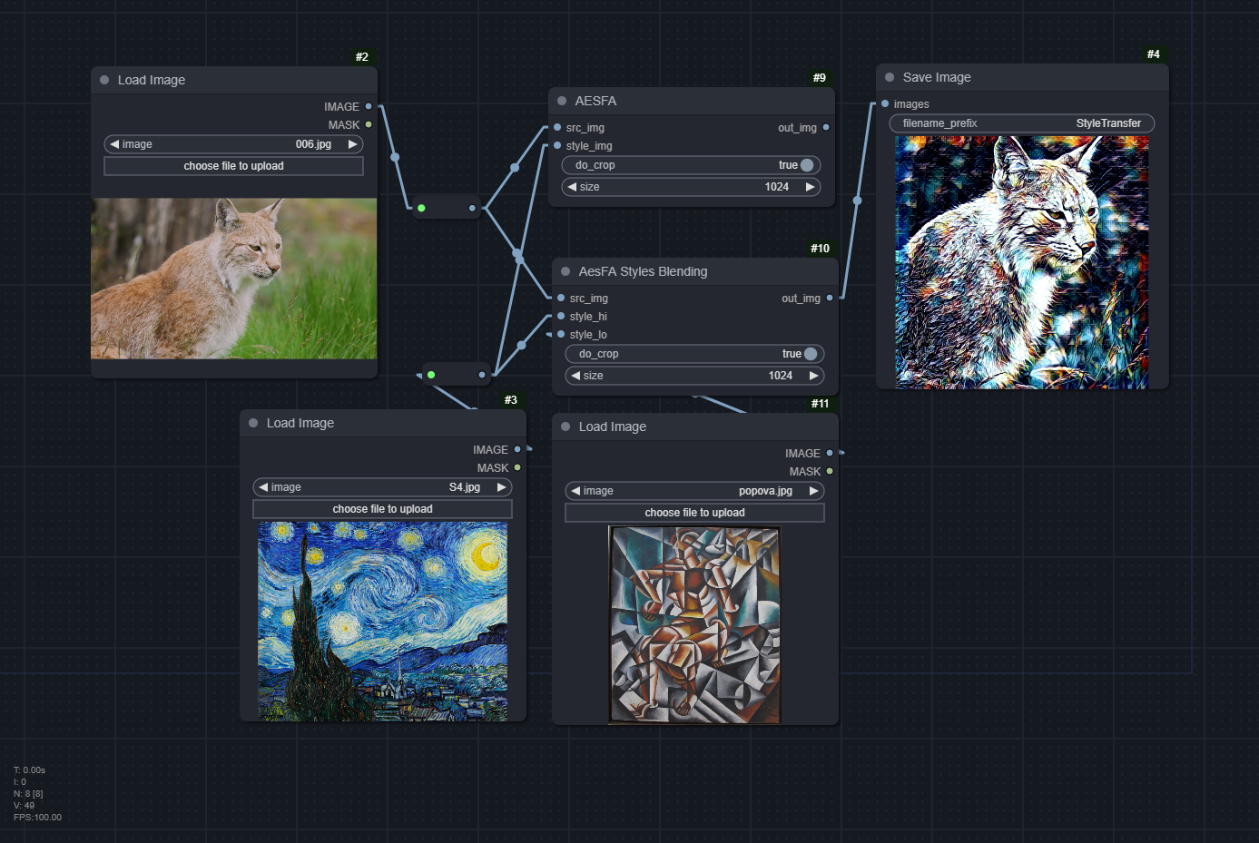
Task: Click IMAGE output port on node #11
Action: (x=830, y=453)
